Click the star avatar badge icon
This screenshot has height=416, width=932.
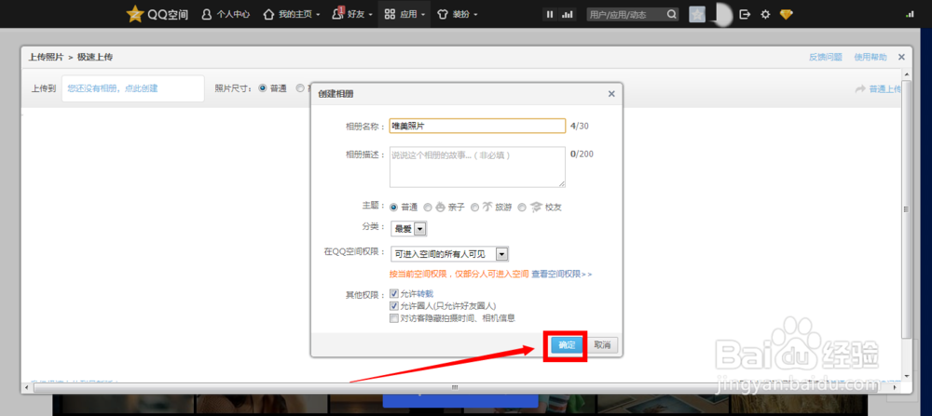(697, 14)
